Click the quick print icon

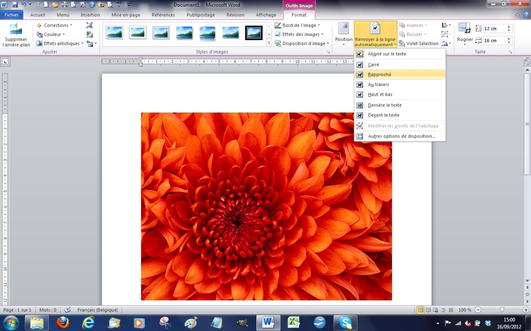(x=65, y=5)
